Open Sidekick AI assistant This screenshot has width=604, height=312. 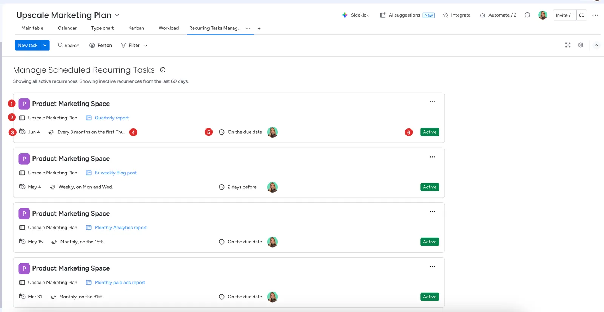(355, 15)
